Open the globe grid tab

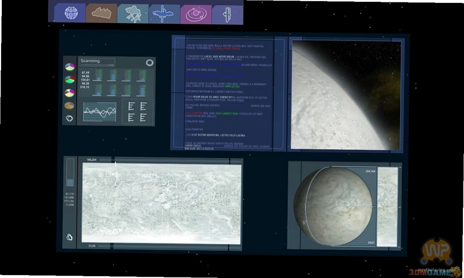70,13
